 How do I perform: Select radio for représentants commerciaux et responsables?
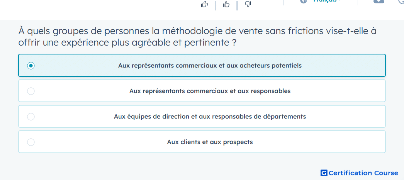(31, 91)
